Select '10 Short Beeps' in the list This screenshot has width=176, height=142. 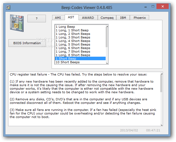tap(80, 62)
